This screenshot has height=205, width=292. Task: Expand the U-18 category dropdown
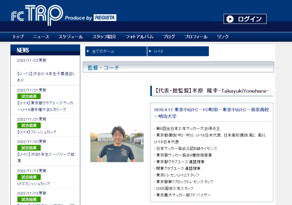[x=178, y=51]
